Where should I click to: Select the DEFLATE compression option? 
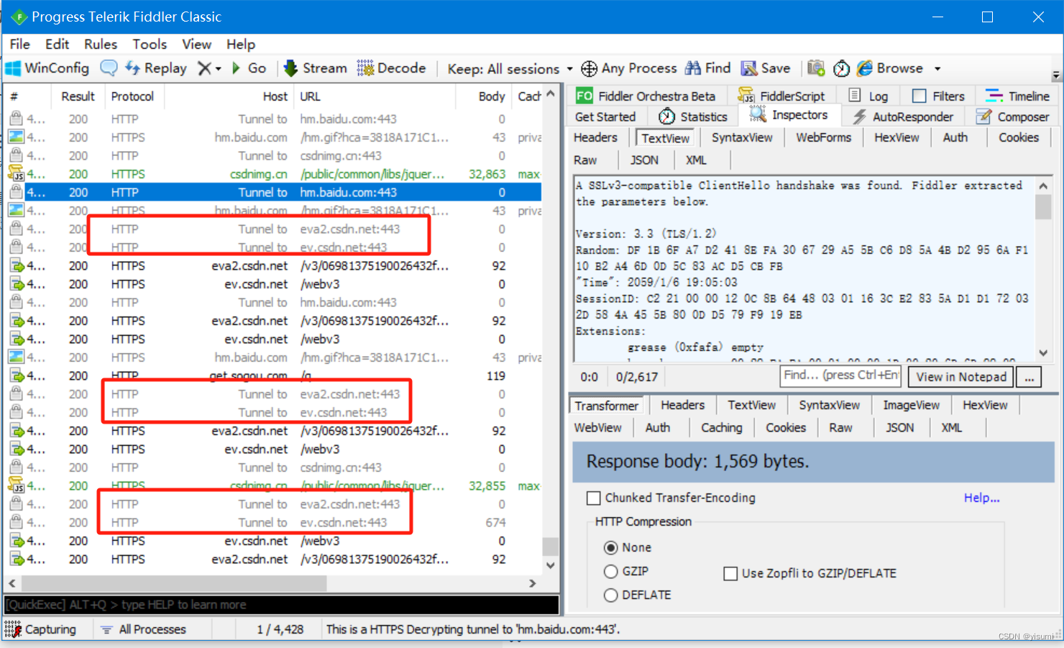(x=611, y=595)
